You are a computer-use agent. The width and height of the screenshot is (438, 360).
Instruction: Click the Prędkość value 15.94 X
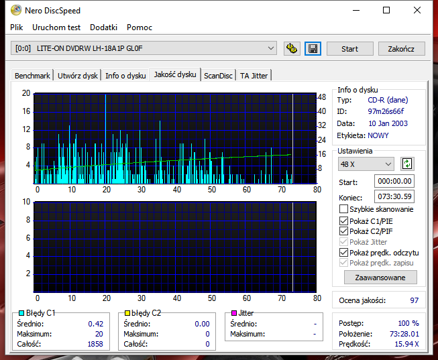click(x=406, y=344)
